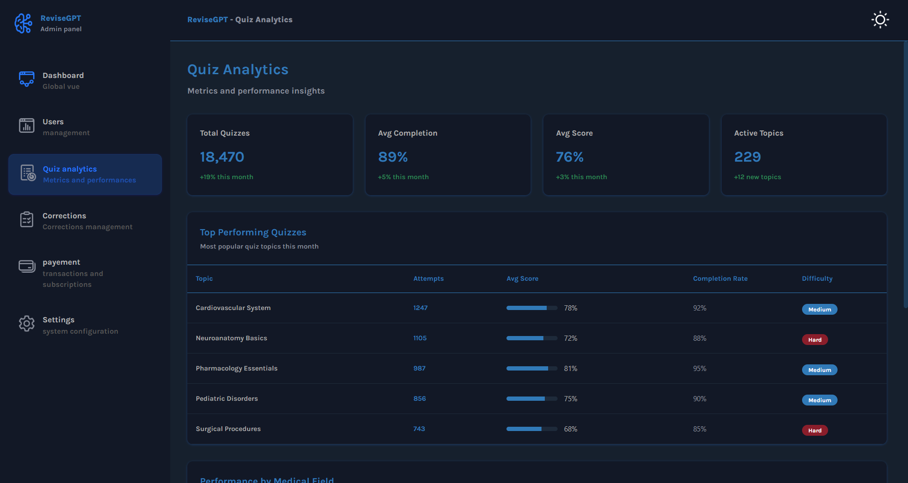Select the Avg Completion card
Viewport: 908px width, 483px height.
tap(448, 155)
